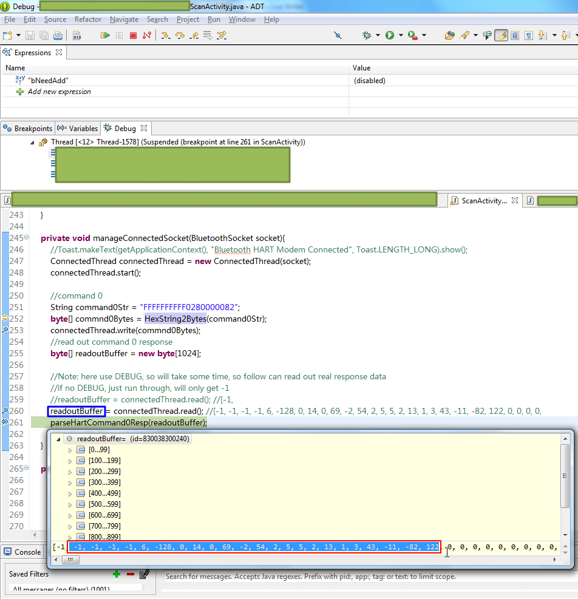Click Add new expression
Screen dimensions: 578x599
click(59, 92)
